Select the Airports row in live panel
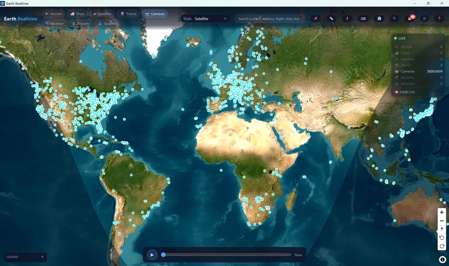Image resolution: width=449 pixels, height=266 pixels. pyautogui.click(x=418, y=77)
